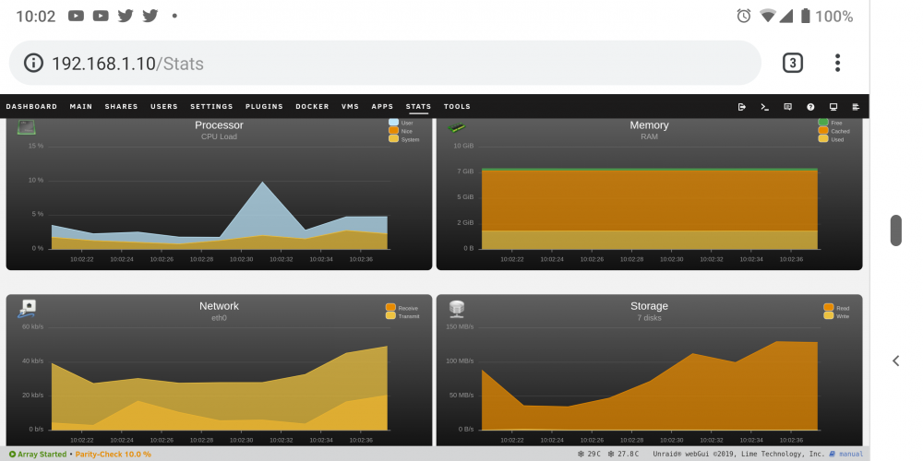
Task: Select the STATS tab
Action: tap(418, 107)
